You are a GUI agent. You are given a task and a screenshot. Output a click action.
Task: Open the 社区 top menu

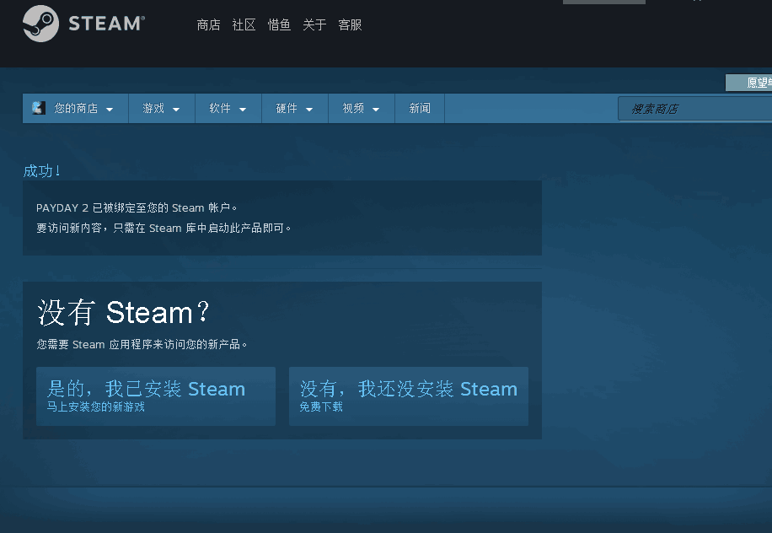click(x=244, y=24)
